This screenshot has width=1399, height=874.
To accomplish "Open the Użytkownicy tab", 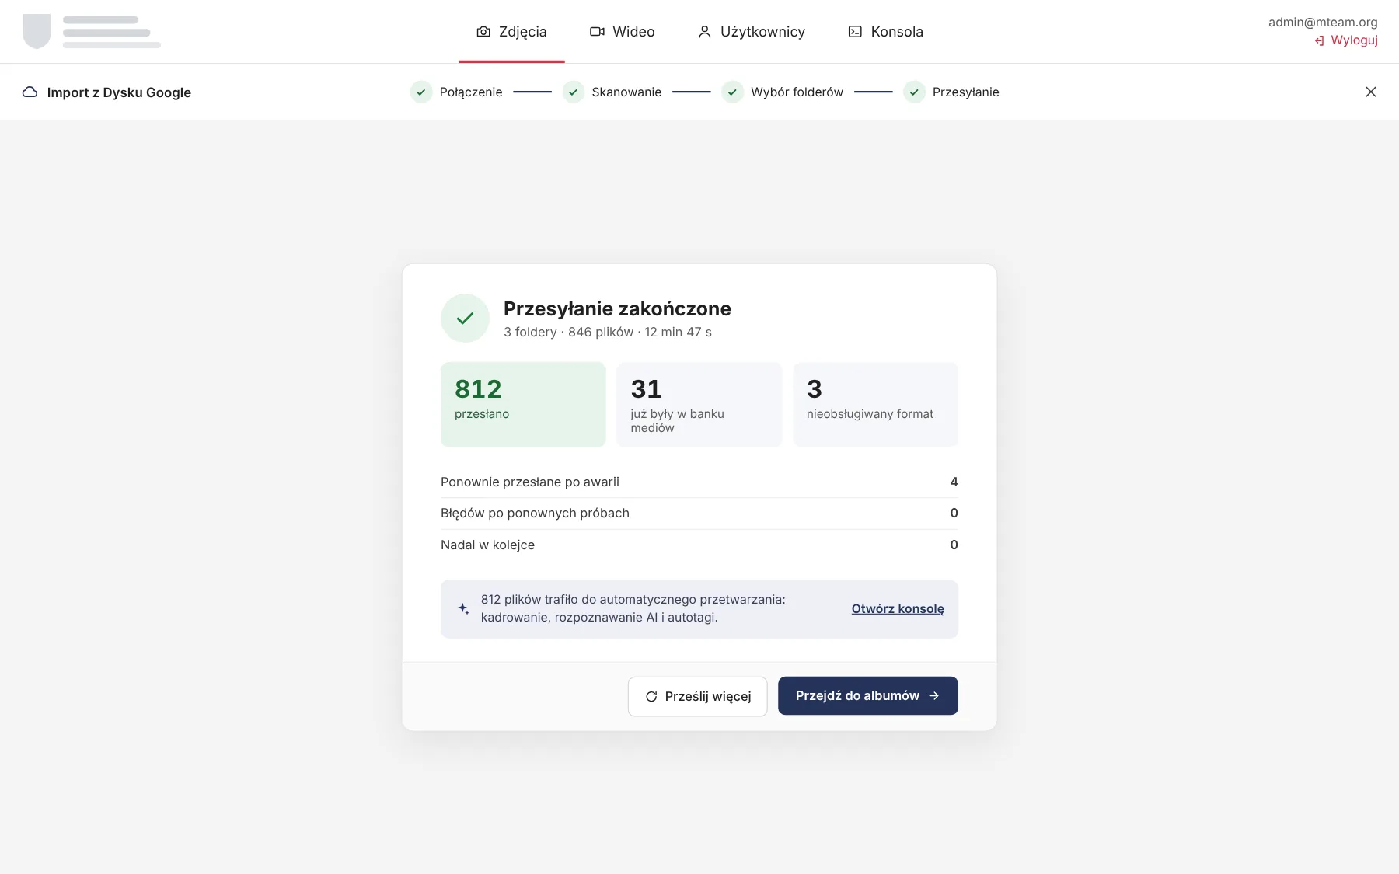I will tap(752, 32).
